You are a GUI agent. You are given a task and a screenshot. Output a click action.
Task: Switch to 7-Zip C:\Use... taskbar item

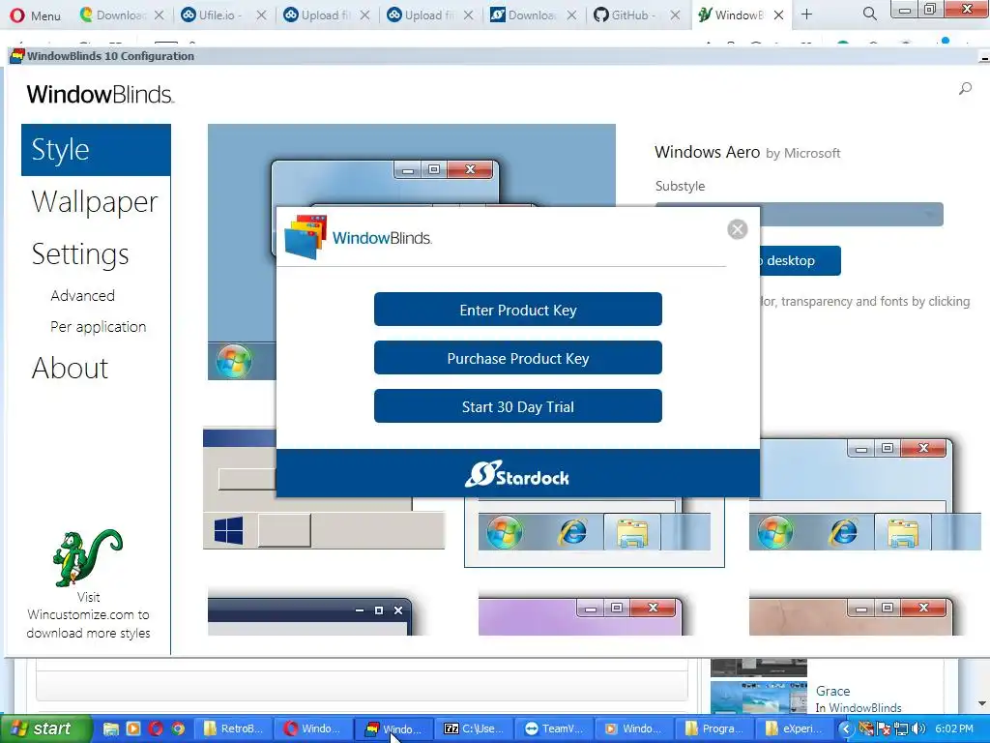coord(474,728)
